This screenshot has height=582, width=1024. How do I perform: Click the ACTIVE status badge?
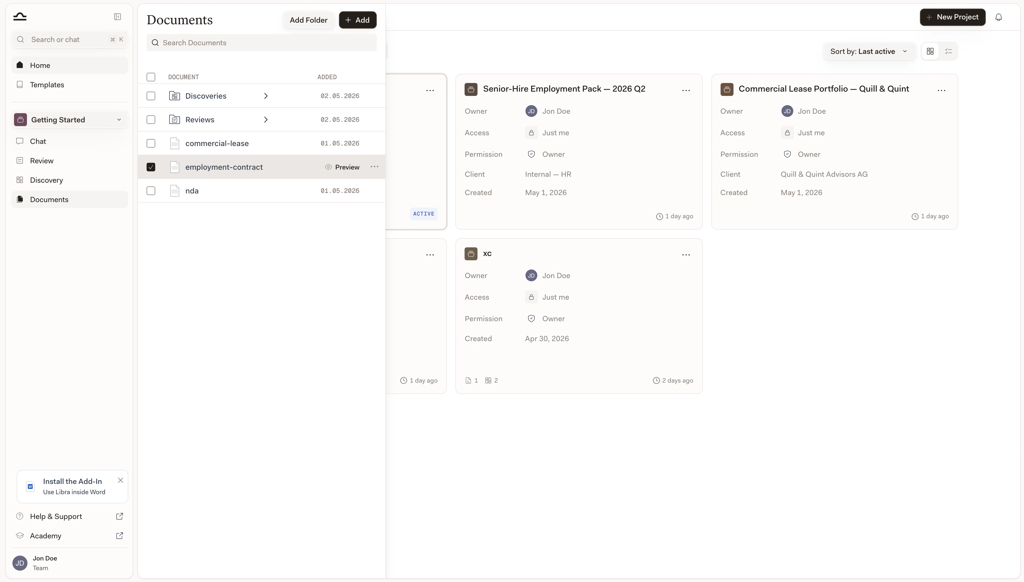pos(424,214)
